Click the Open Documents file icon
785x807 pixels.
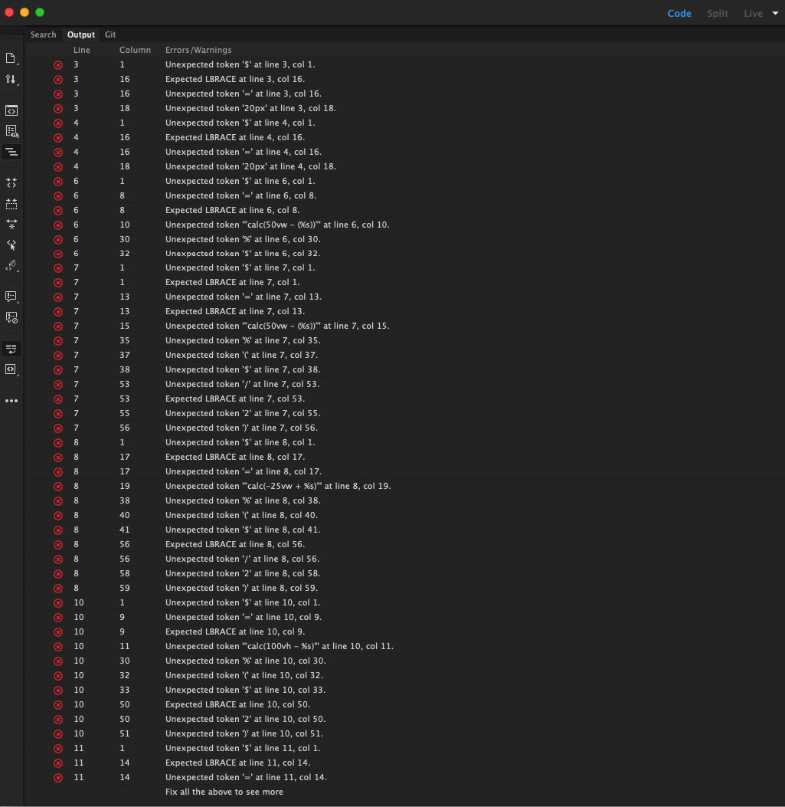(10, 57)
